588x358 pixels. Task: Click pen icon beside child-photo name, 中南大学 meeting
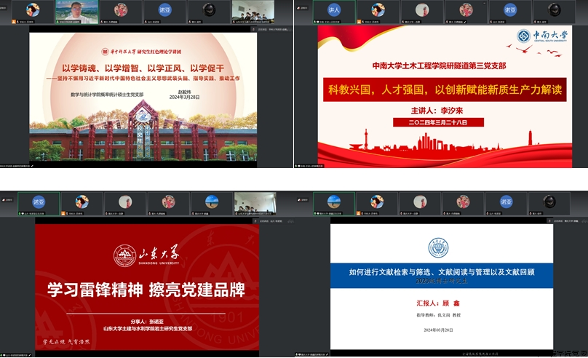tap(464, 22)
